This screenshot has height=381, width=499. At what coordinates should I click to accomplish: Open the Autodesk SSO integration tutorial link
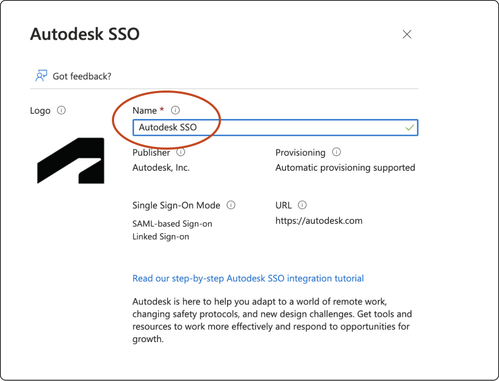pyautogui.click(x=248, y=278)
